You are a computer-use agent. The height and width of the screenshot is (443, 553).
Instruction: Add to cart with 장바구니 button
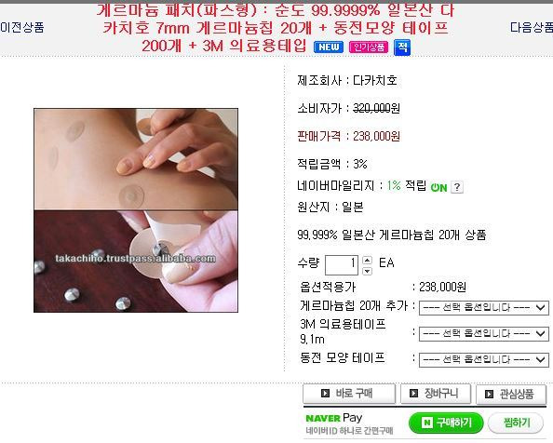coord(436,394)
